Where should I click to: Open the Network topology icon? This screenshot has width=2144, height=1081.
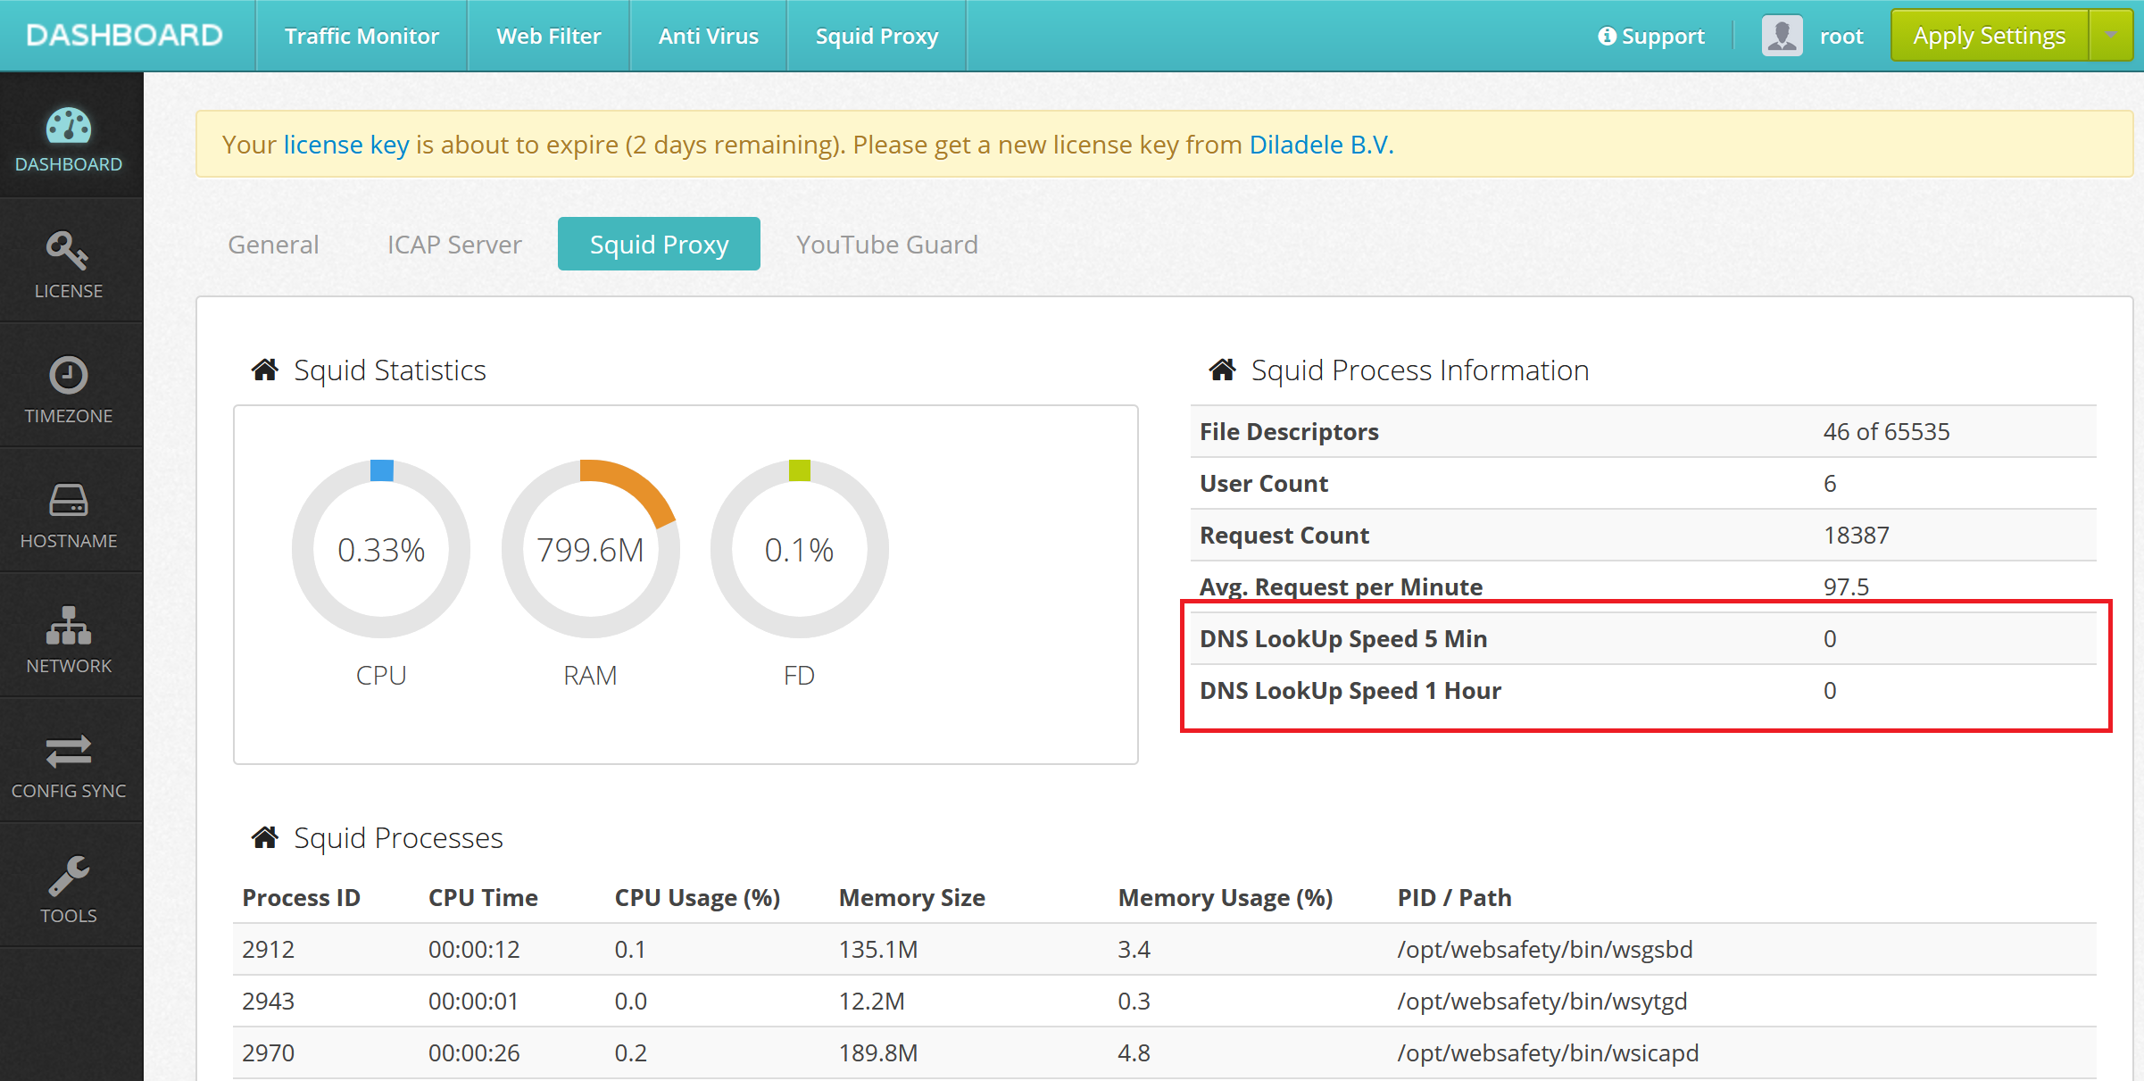(69, 625)
